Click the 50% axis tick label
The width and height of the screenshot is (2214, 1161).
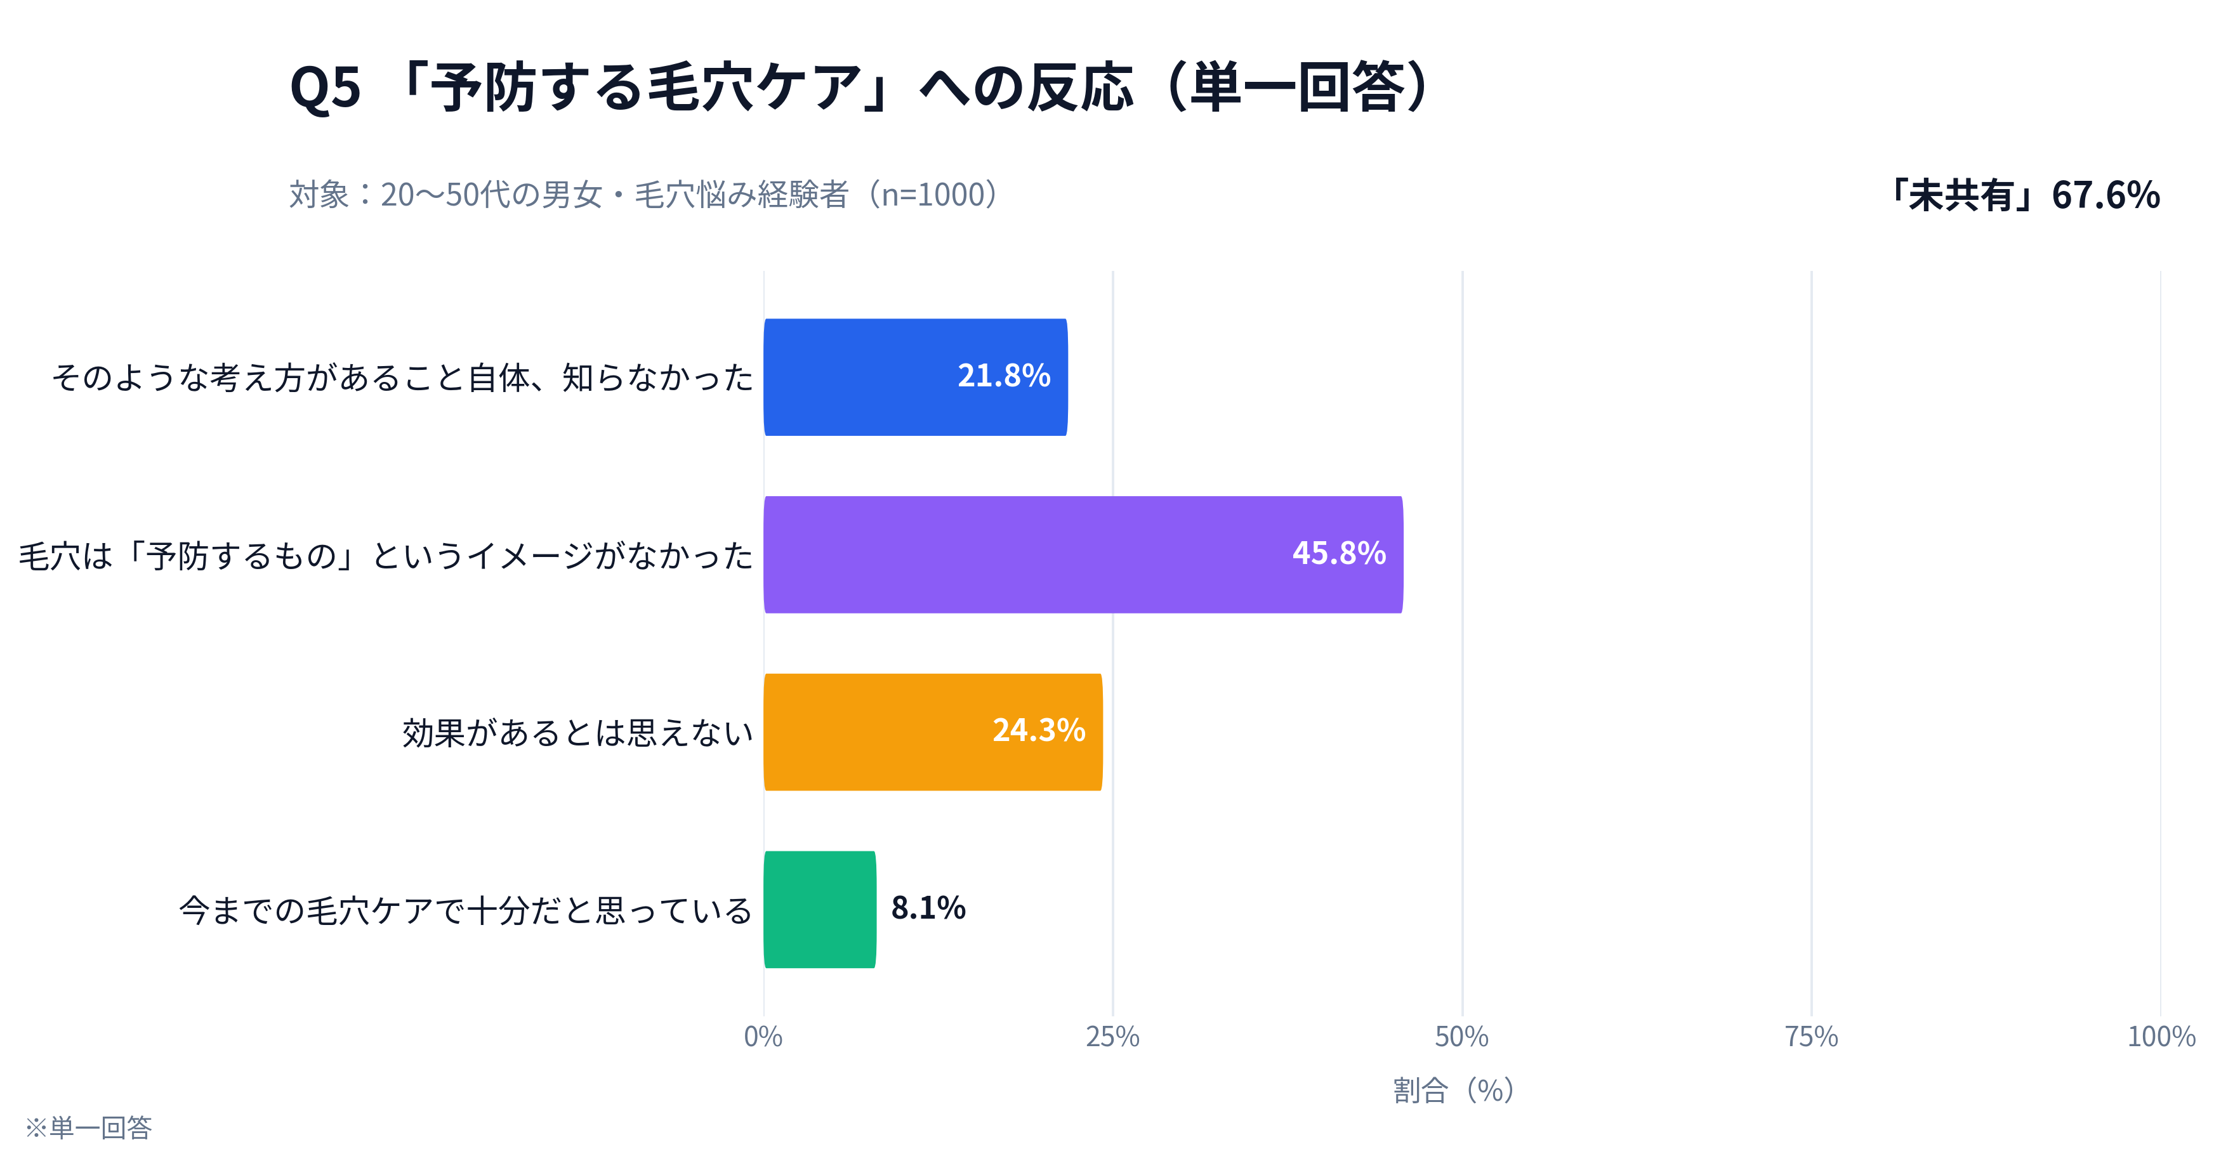[1461, 1037]
